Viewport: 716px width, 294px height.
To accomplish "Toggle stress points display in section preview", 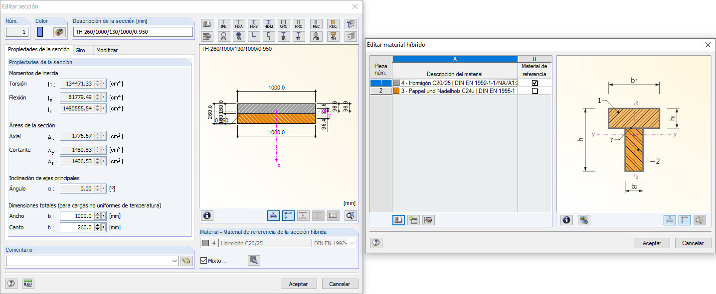I will coord(303,215).
